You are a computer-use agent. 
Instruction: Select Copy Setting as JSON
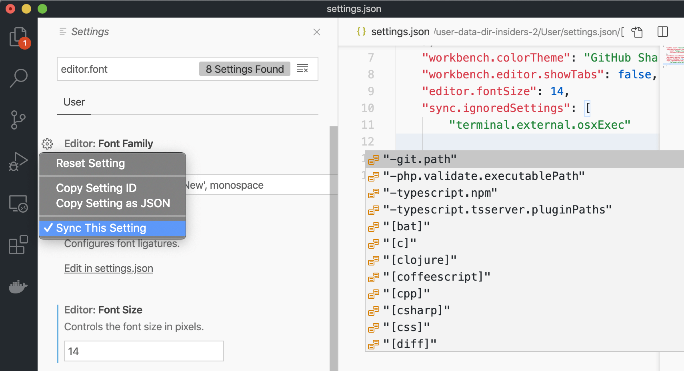(113, 203)
